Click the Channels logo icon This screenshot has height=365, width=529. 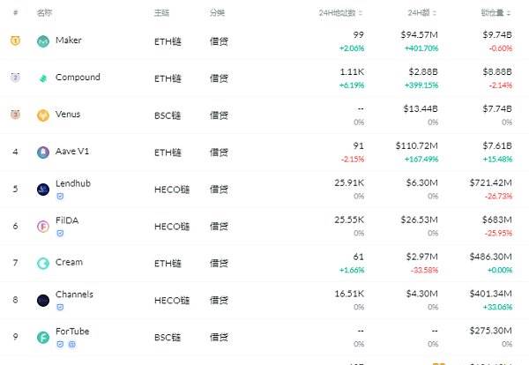(x=43, y=301)
